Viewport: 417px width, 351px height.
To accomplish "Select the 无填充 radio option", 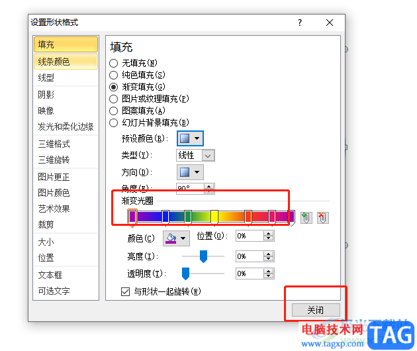I will [x=114, y=63].
